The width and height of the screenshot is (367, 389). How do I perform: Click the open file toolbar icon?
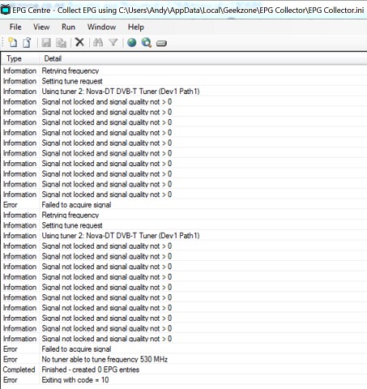click(28, 42)
